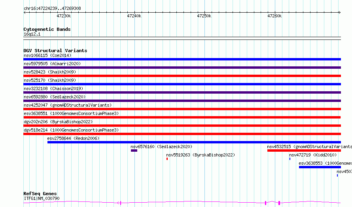This screenshot has height=207, width=352.
Task: Open the nsv5519263 (ByrskaBishop2022) label
Action: [x=201, y=155]
